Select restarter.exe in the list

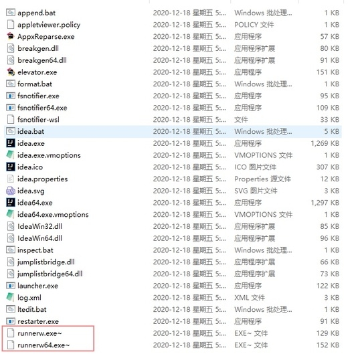[38, 321]
